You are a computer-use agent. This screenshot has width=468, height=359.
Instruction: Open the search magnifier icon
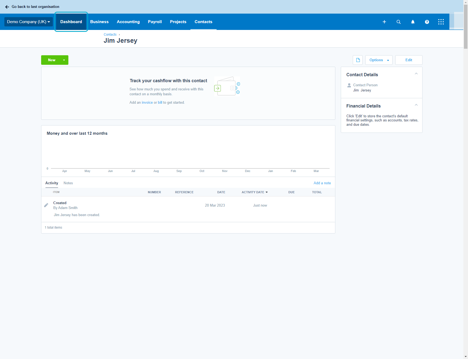(x=399, y=22)
